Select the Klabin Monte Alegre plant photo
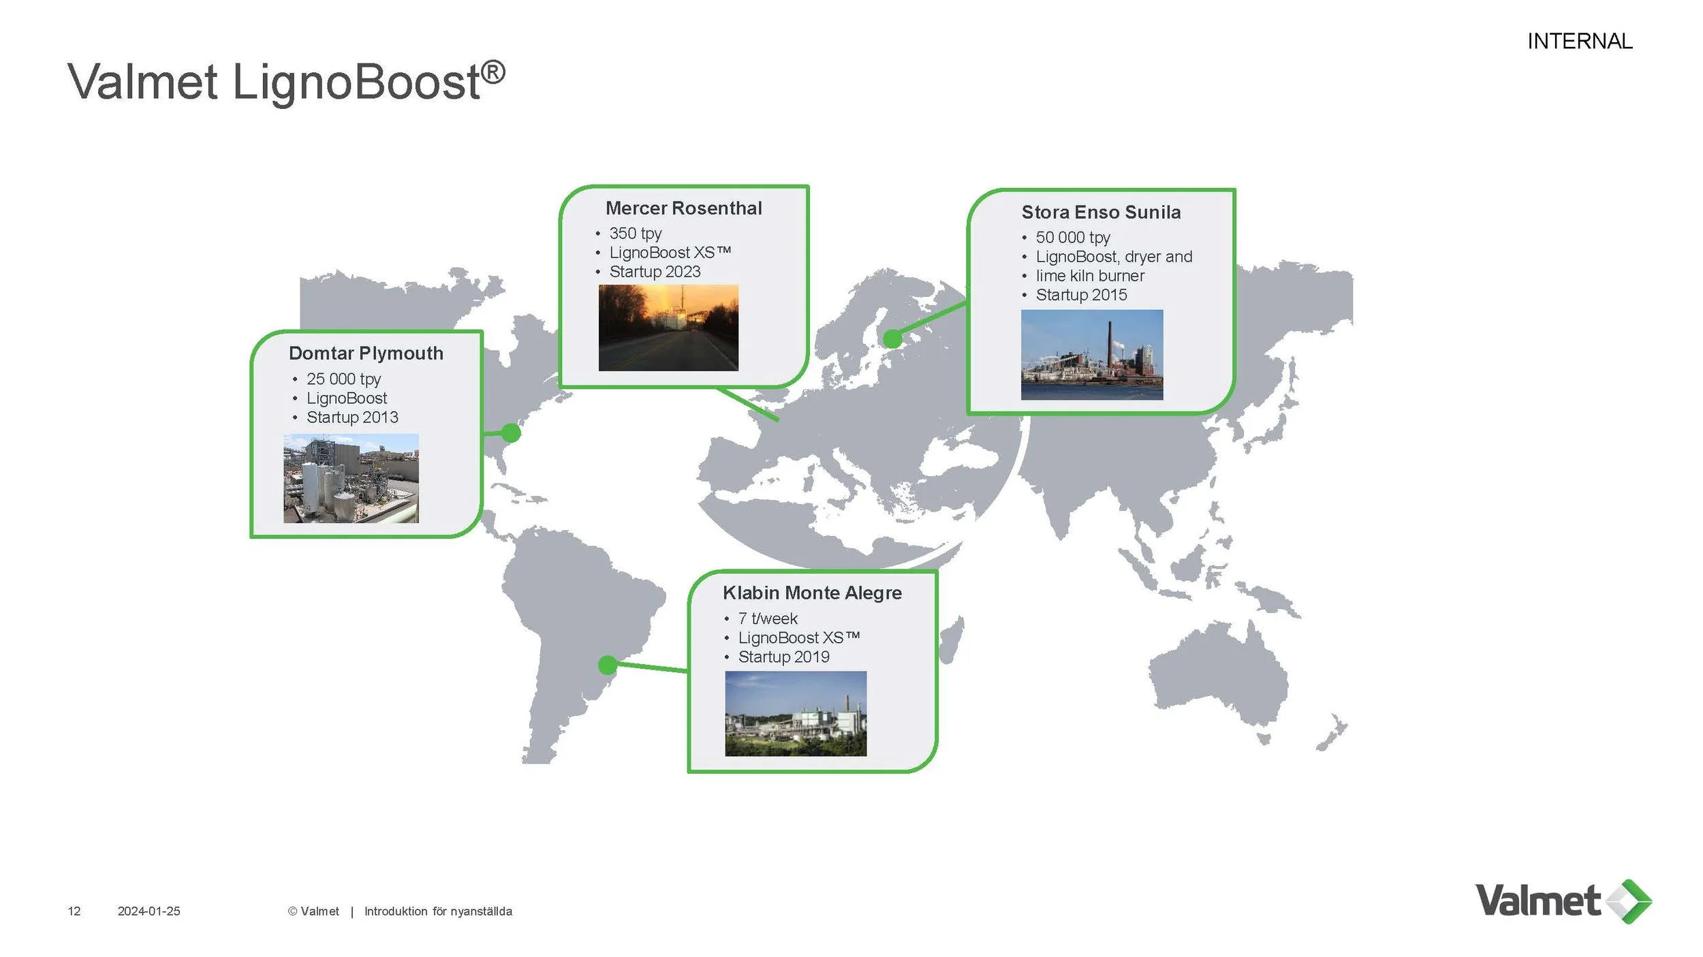 tap(795, 713)
